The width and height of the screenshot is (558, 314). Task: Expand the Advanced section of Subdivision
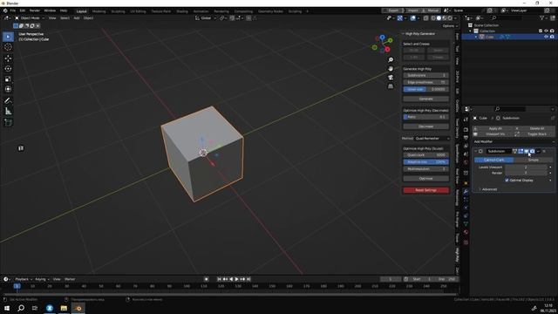coord(488,189)
